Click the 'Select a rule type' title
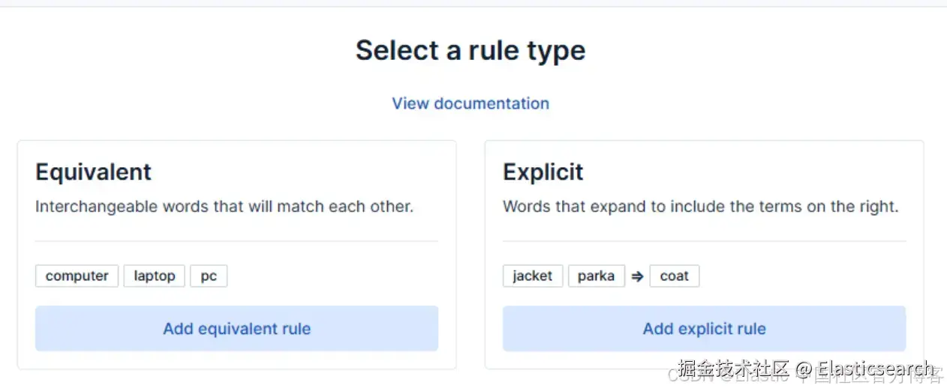The height and width of the screenshot is (391, 947). pyautogui.click(x=470, y=51)
